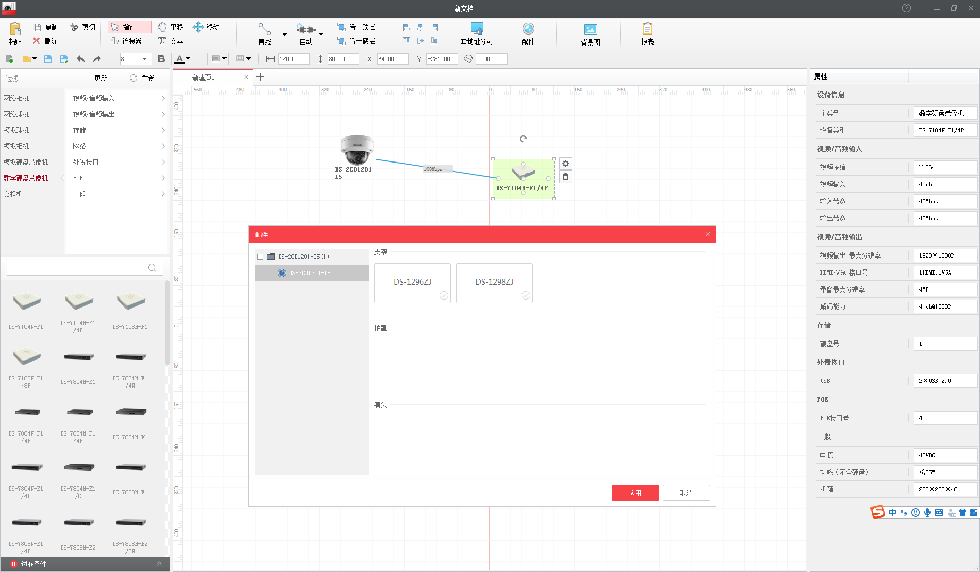Click the device search input field
This screenshot has height=572, width=980.
(x=85, y=268)
